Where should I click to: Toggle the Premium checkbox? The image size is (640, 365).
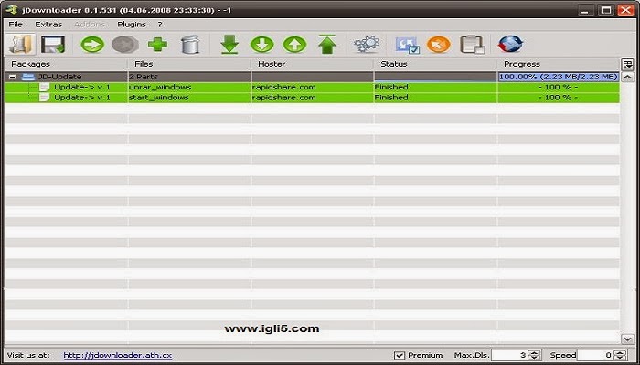pos(399,354)
